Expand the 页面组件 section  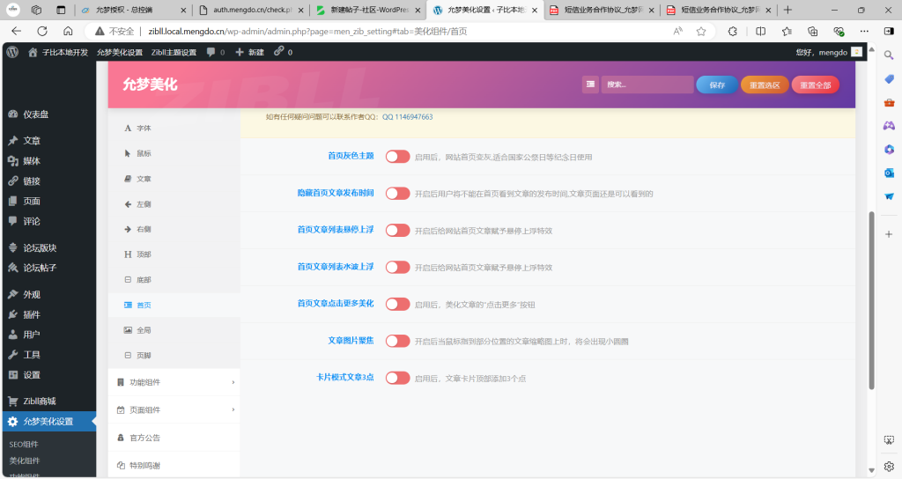click(174, 409)
